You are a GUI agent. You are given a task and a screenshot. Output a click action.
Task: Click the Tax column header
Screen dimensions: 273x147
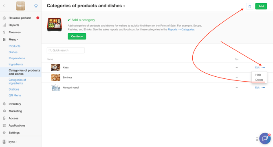(237, 59)
